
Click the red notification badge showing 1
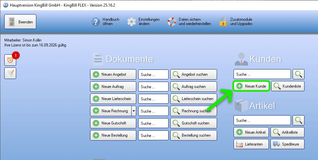pyautogui.click(x=16, y=55)
